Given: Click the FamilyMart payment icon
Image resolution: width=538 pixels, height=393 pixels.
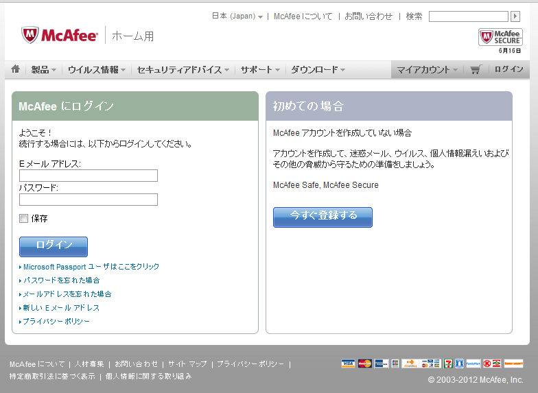Looking at the screenshot, I should tap(473, 364).
